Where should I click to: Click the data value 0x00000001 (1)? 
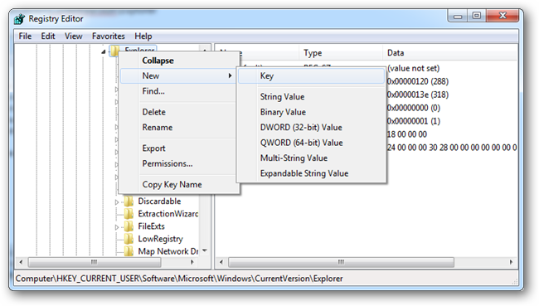414,121
